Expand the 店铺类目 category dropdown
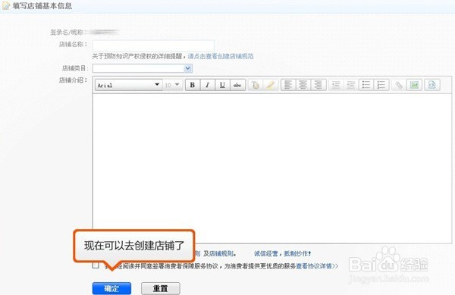455x295 pixels. pyautogui.click(x=188, y=68)
